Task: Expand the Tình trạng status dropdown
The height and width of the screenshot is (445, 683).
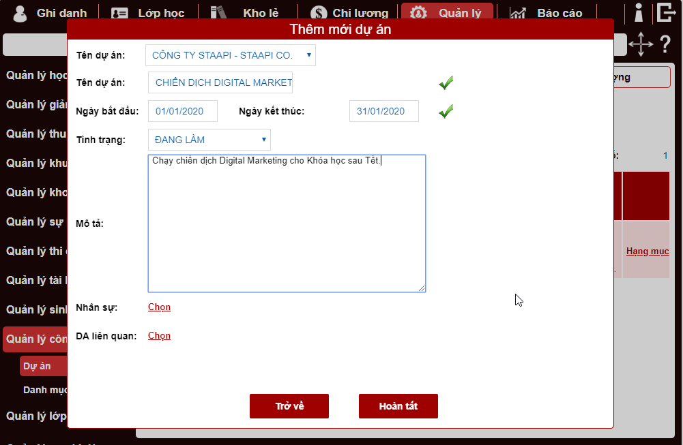Action: pyautogui.click(x=209, y=140)
